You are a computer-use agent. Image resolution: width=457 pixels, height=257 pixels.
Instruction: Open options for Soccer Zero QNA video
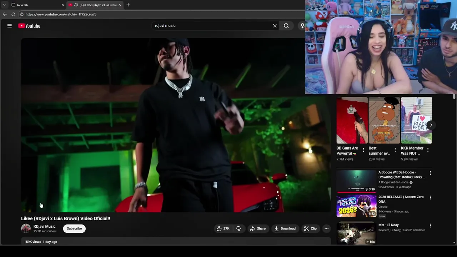point(430,197)
